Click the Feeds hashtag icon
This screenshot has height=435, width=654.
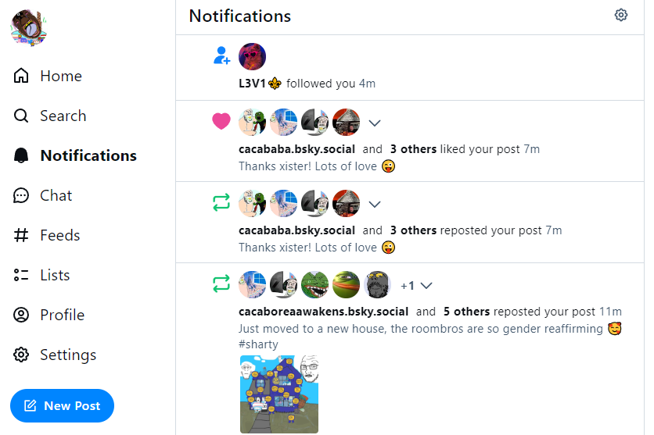tap(21, 235)
